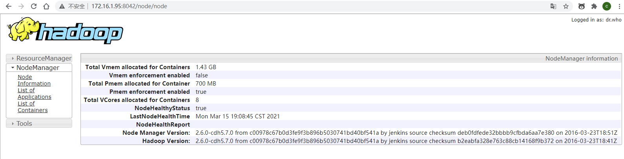Bookmark this page with the star
The height and width of the screenshot is (159, 624).
(x=566, y=6)
